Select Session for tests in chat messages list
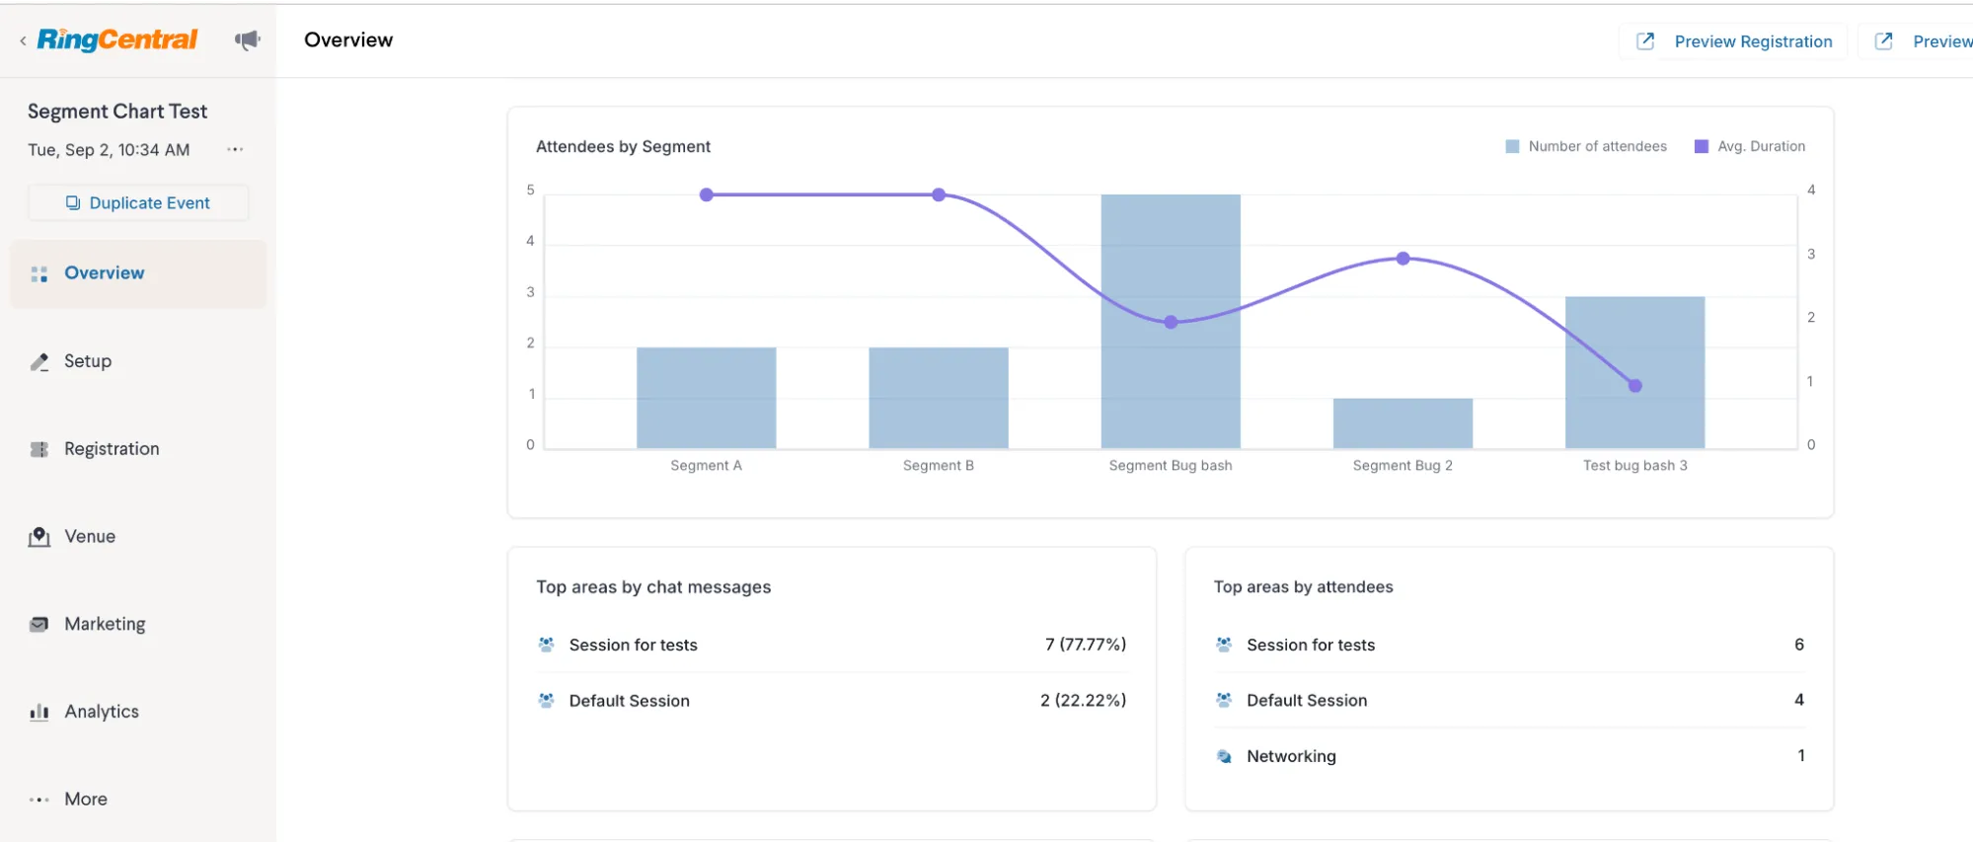Image resolution: width=1973 pixels, height=843 pixels. tap(633, 645)
